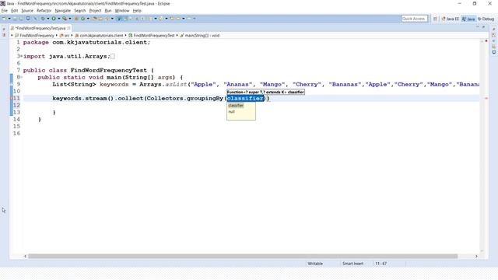
Task: Click the Run External Tools icon
Action: [x=65, y=19]
